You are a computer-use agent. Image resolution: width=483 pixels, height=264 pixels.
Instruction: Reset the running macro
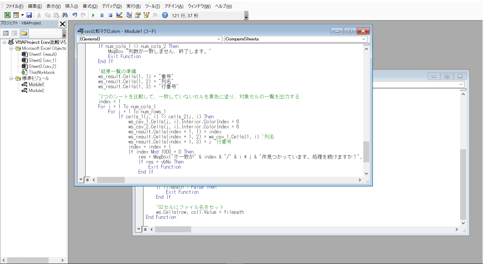tap(110, 15)
